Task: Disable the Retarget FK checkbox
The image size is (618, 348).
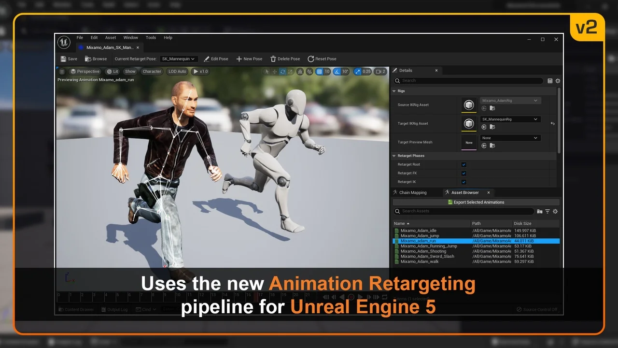Action: pos(463,174)
